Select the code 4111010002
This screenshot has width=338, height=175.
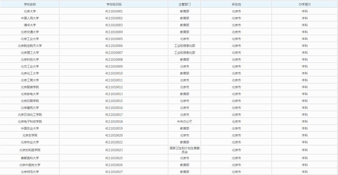pos(114,18)
